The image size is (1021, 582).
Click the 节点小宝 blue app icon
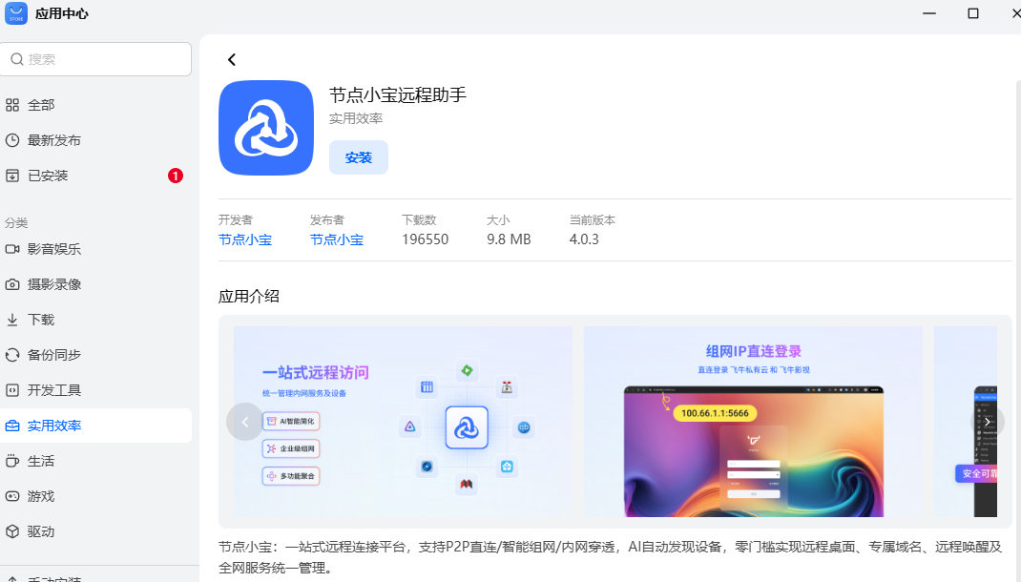(266, 128)
